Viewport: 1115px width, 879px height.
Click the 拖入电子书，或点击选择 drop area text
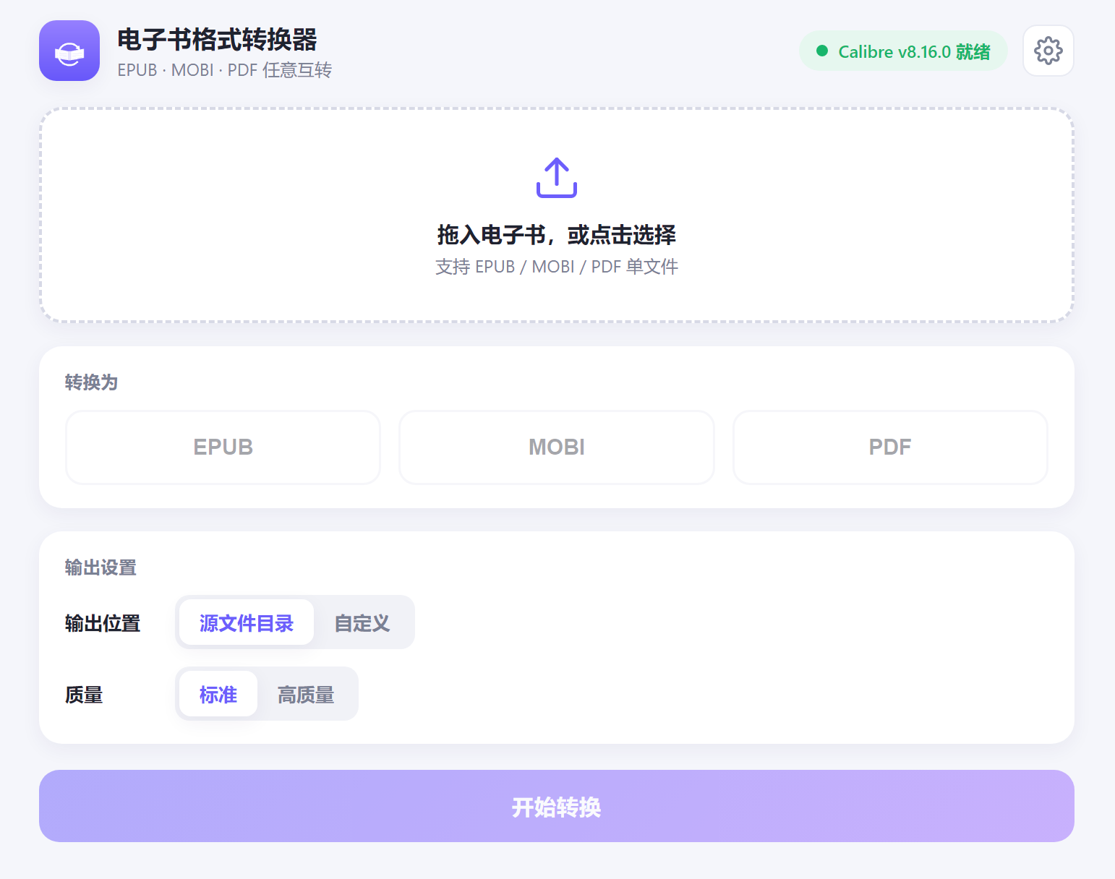(557, 235)
